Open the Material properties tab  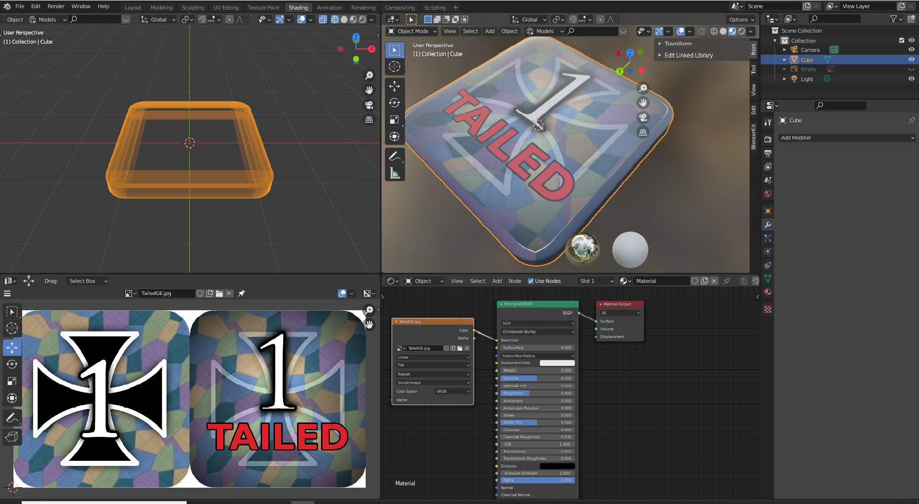click(x=768, y=292)
